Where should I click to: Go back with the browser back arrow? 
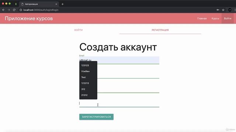[x=3, y=10]
